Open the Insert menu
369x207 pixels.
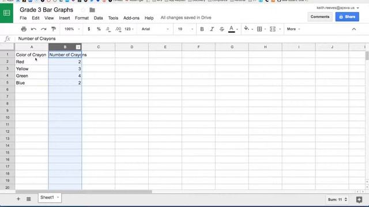(x=65, y=18)
